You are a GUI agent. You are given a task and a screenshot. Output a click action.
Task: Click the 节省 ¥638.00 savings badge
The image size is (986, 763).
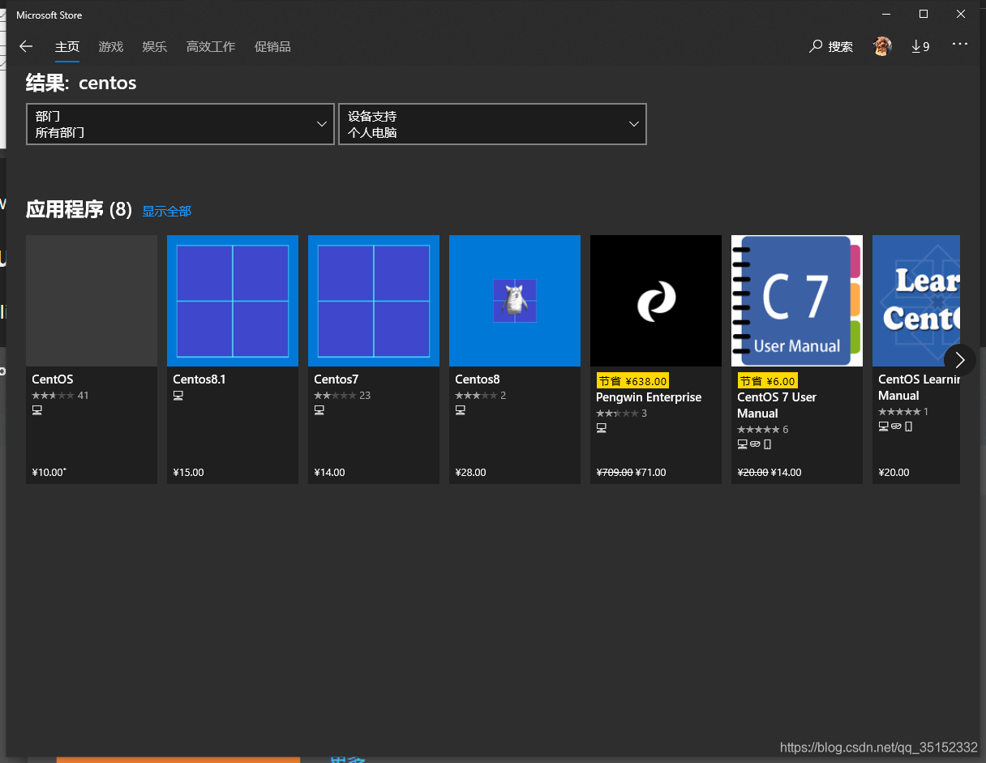[x=632, y=381]
